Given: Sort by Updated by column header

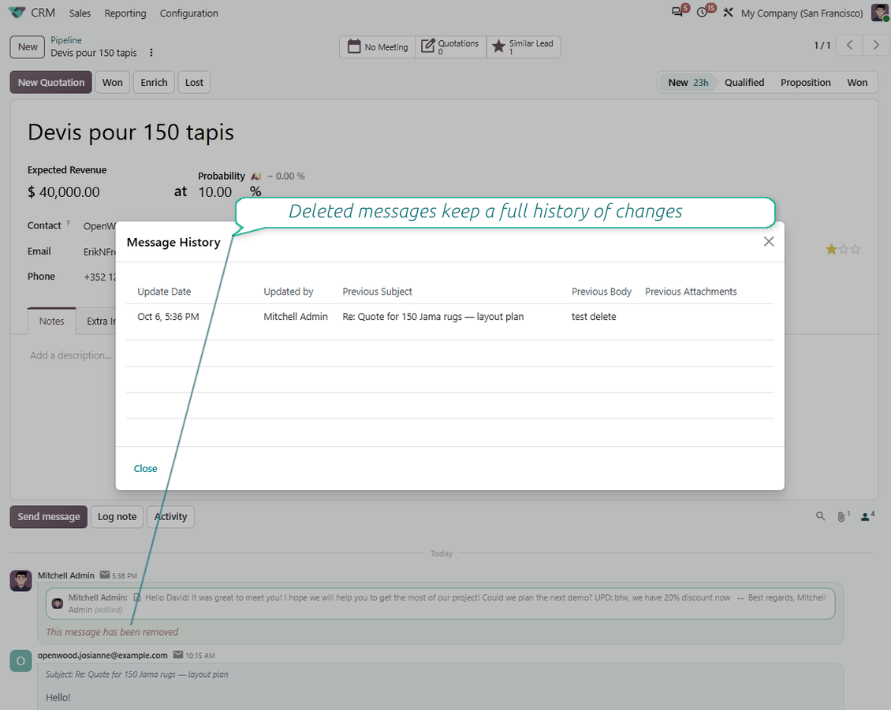Looking at the screenshot, I should [x=288, y=292].
